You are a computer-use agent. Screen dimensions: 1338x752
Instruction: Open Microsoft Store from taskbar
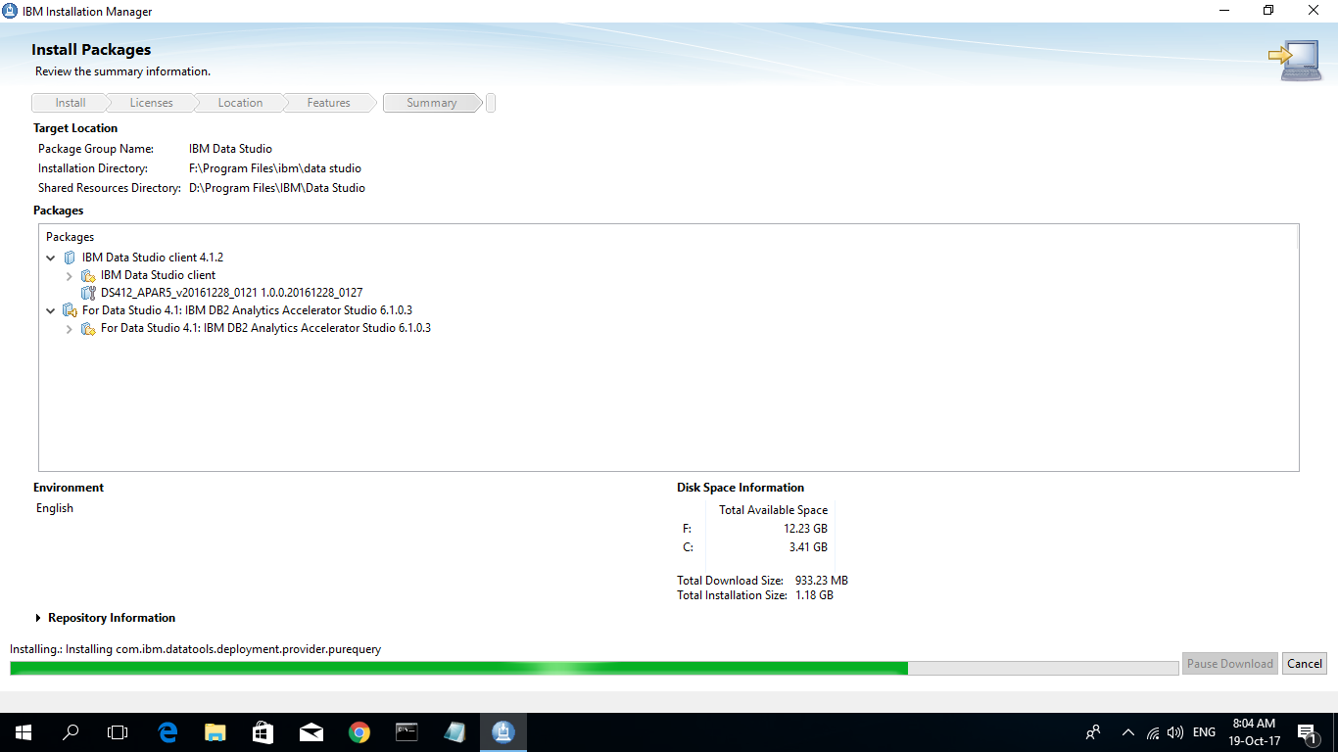263,731
